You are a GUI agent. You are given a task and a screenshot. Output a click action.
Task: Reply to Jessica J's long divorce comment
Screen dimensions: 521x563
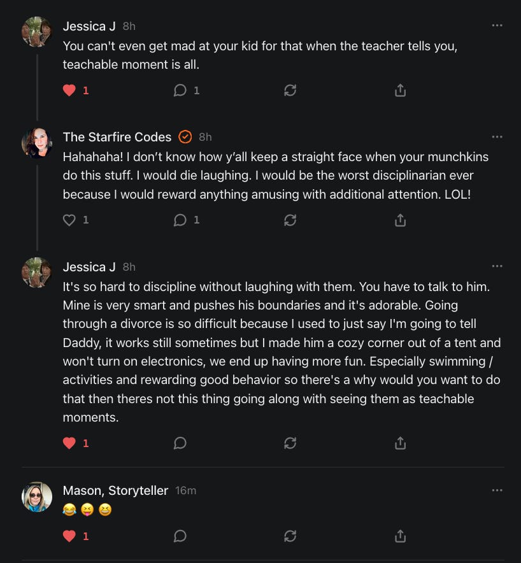click(180, 443)
